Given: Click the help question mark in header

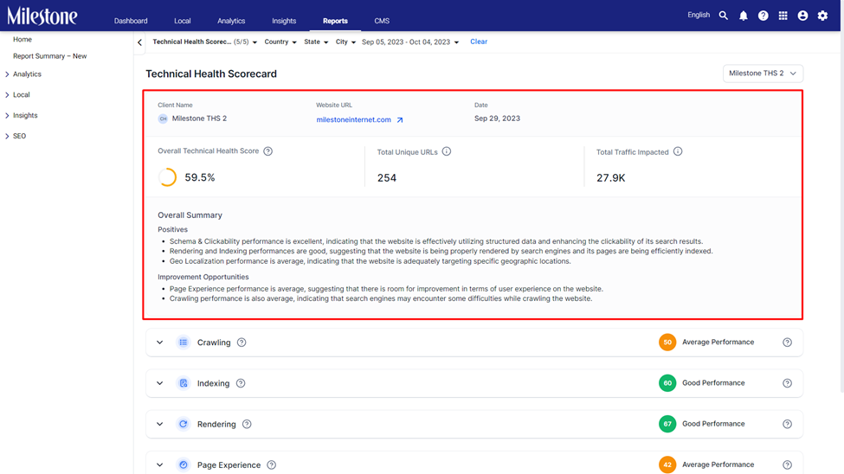Looking at the screenshot, I should click(x=763, y=16).
